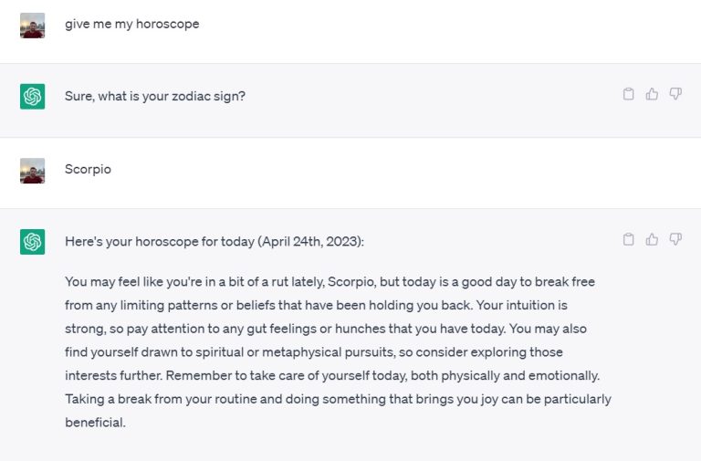Click 'Here's your horoscope for today' heading
The image size is (701, 461).
pyautogui.click(x=160, y=242)
